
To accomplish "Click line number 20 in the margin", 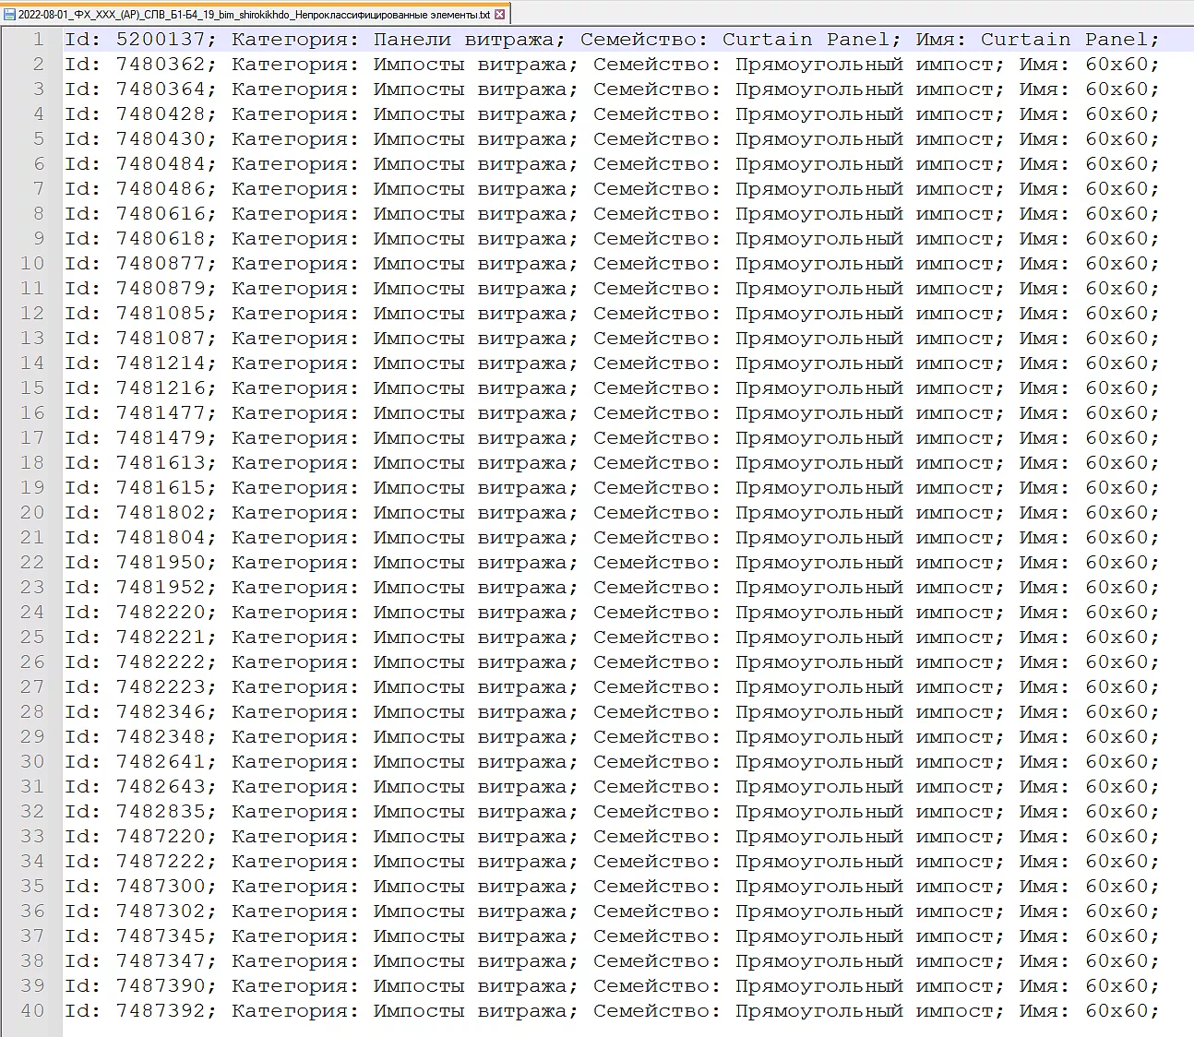I will 32,513.
